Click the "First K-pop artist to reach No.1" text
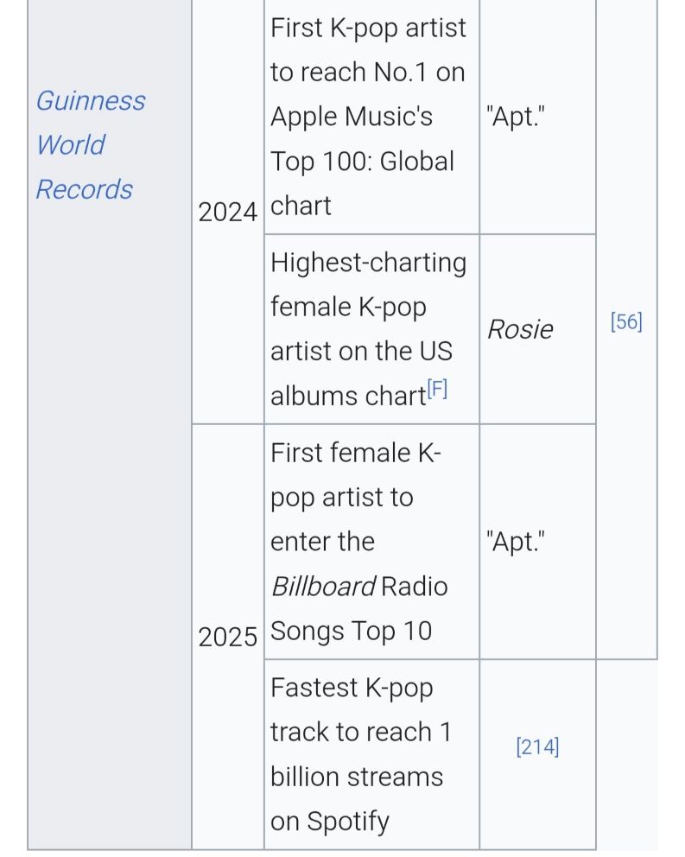Screen dimensions: 685x857 (369, 50)
